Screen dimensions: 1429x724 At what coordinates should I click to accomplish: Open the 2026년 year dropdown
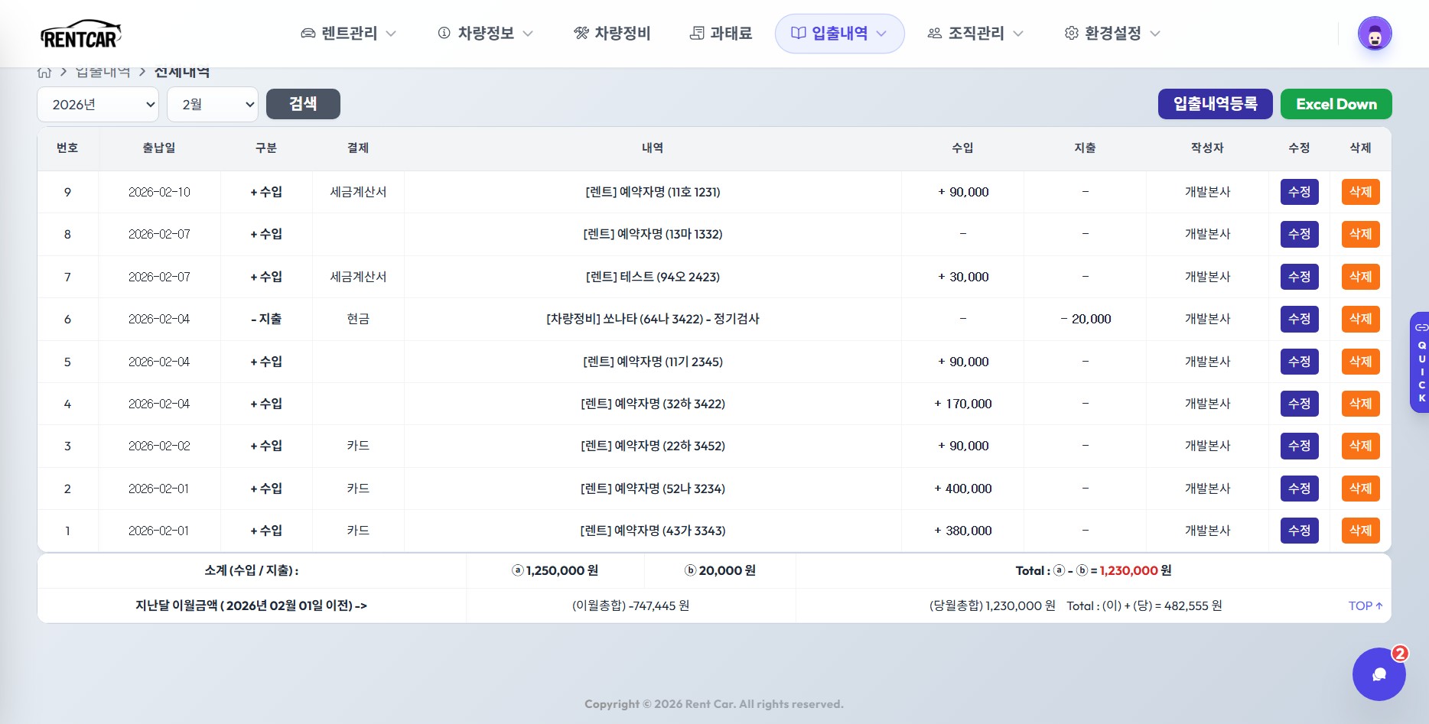(x=98, y=105)
